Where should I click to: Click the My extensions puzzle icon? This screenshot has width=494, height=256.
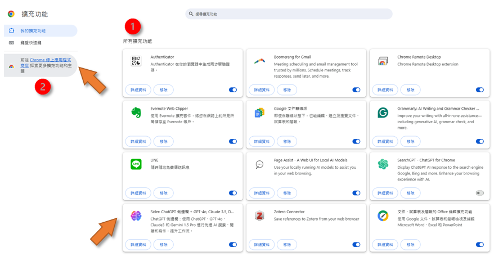(11, 30)
